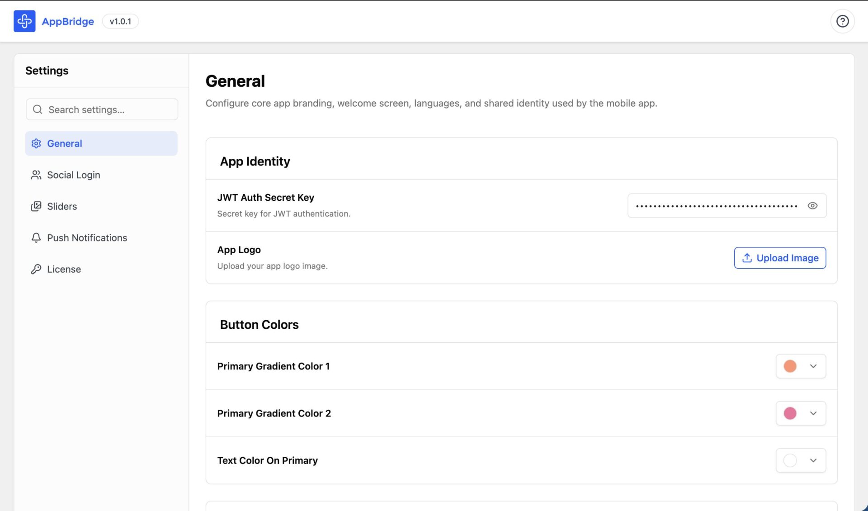Select the General settings menu item
The height and width of the screenshot is (511, 868).
(101, 143)
